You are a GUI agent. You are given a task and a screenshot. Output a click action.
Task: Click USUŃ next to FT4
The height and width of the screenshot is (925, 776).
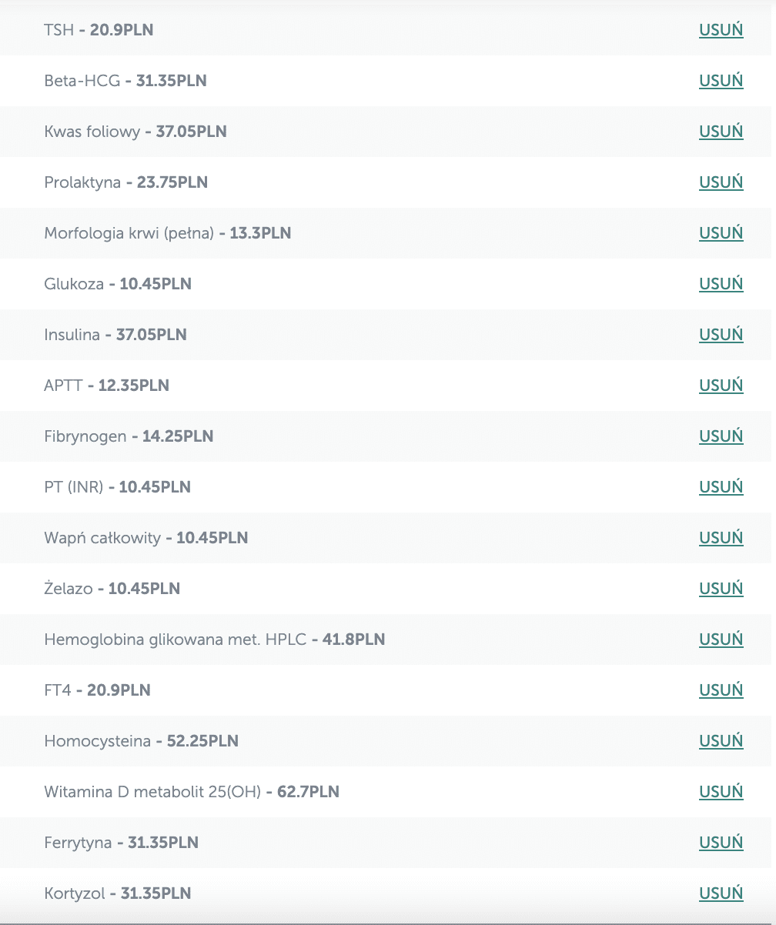pyautogui.click(x=721, y=690)
